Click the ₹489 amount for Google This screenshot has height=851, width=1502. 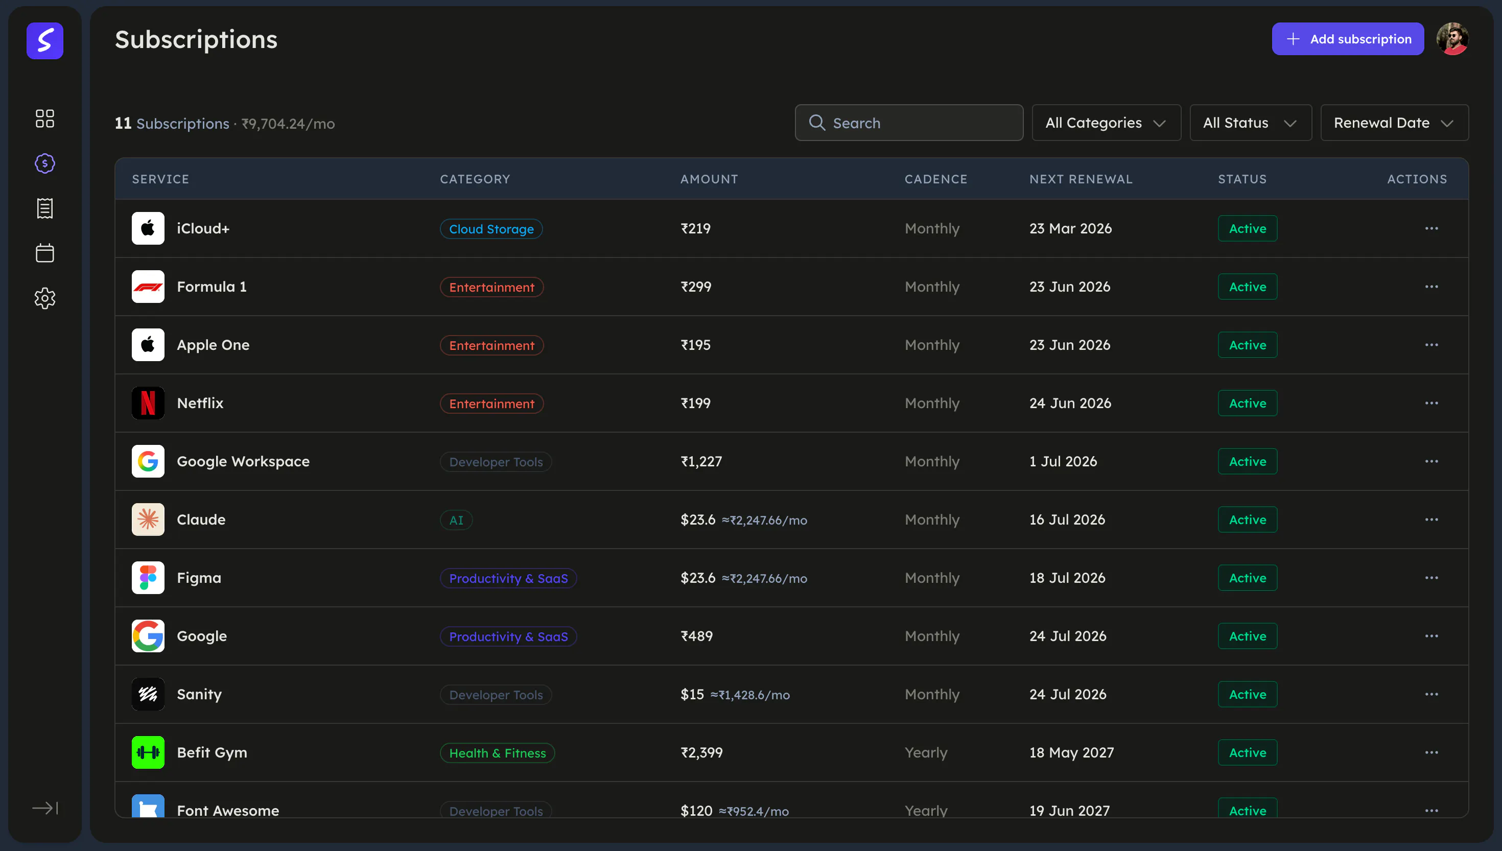(x=697, y=636)
